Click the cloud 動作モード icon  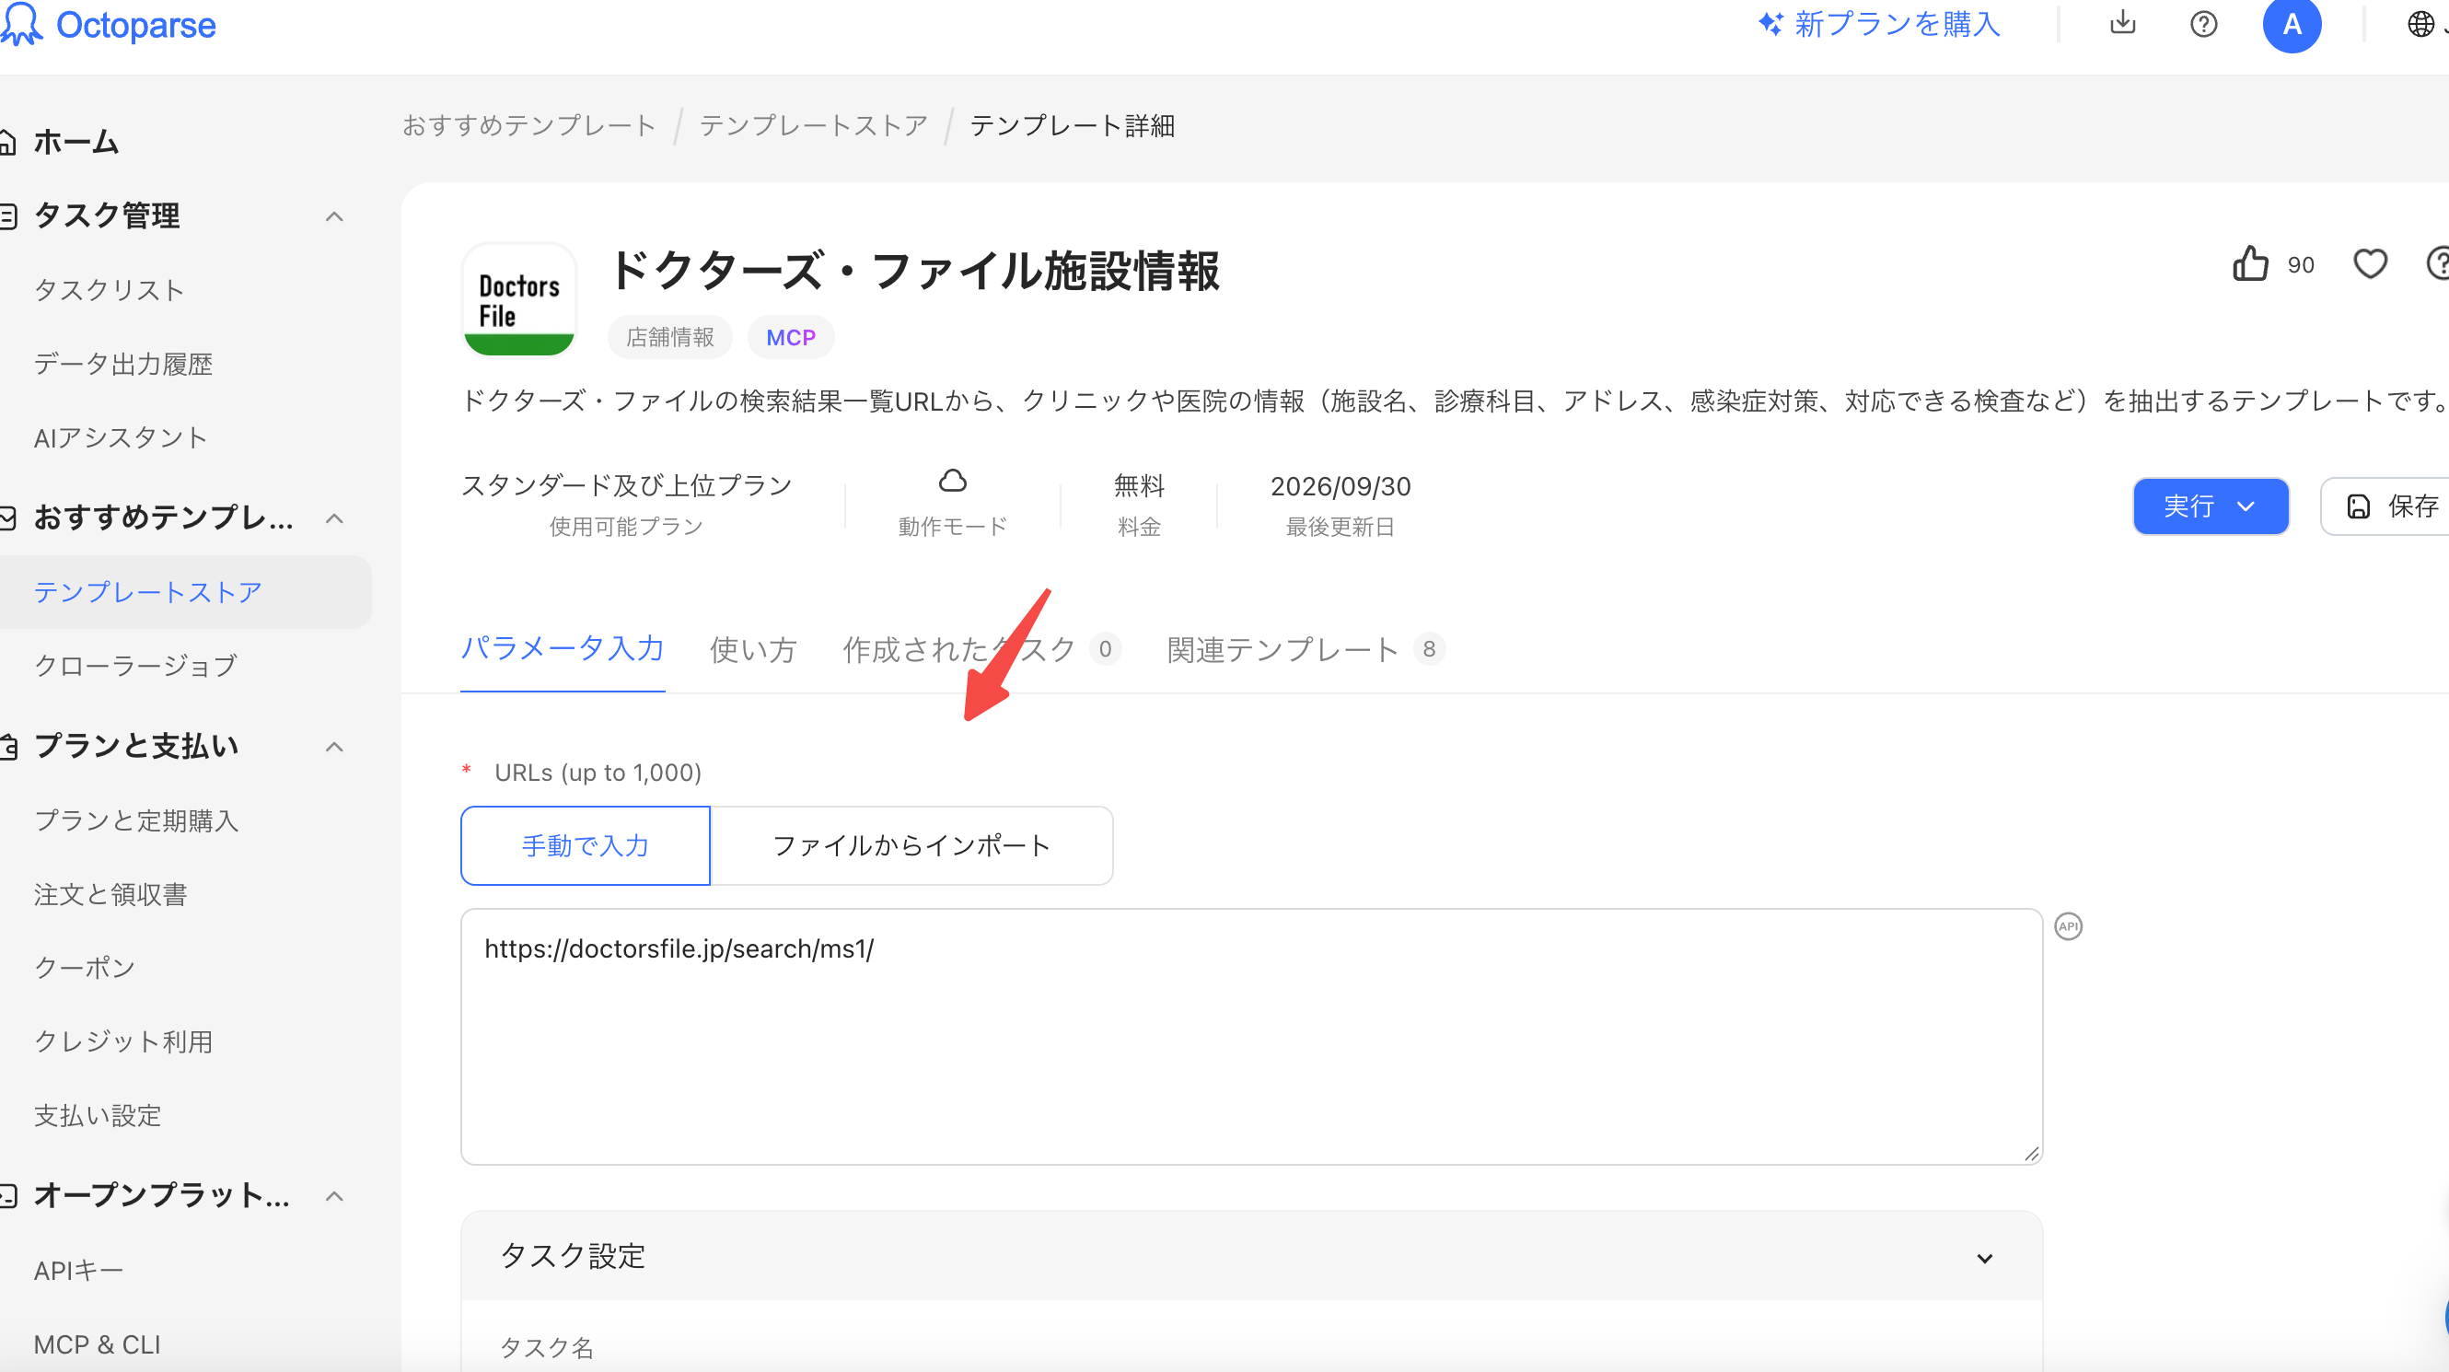(x=953, y=481)
